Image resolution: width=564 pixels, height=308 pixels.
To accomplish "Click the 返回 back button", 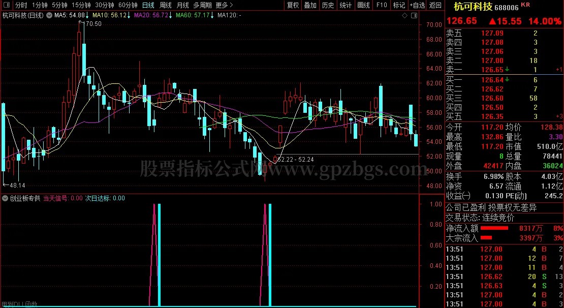I will 435,5.
